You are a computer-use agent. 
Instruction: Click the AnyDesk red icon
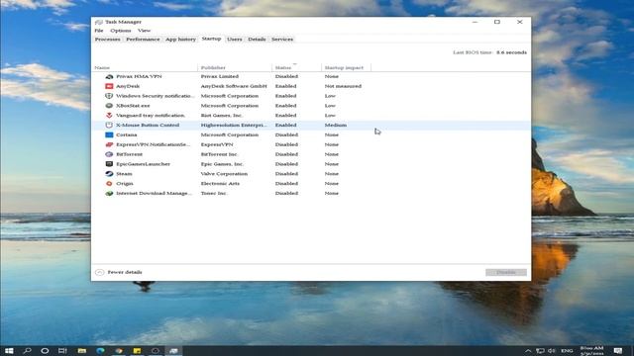point(109,86)
